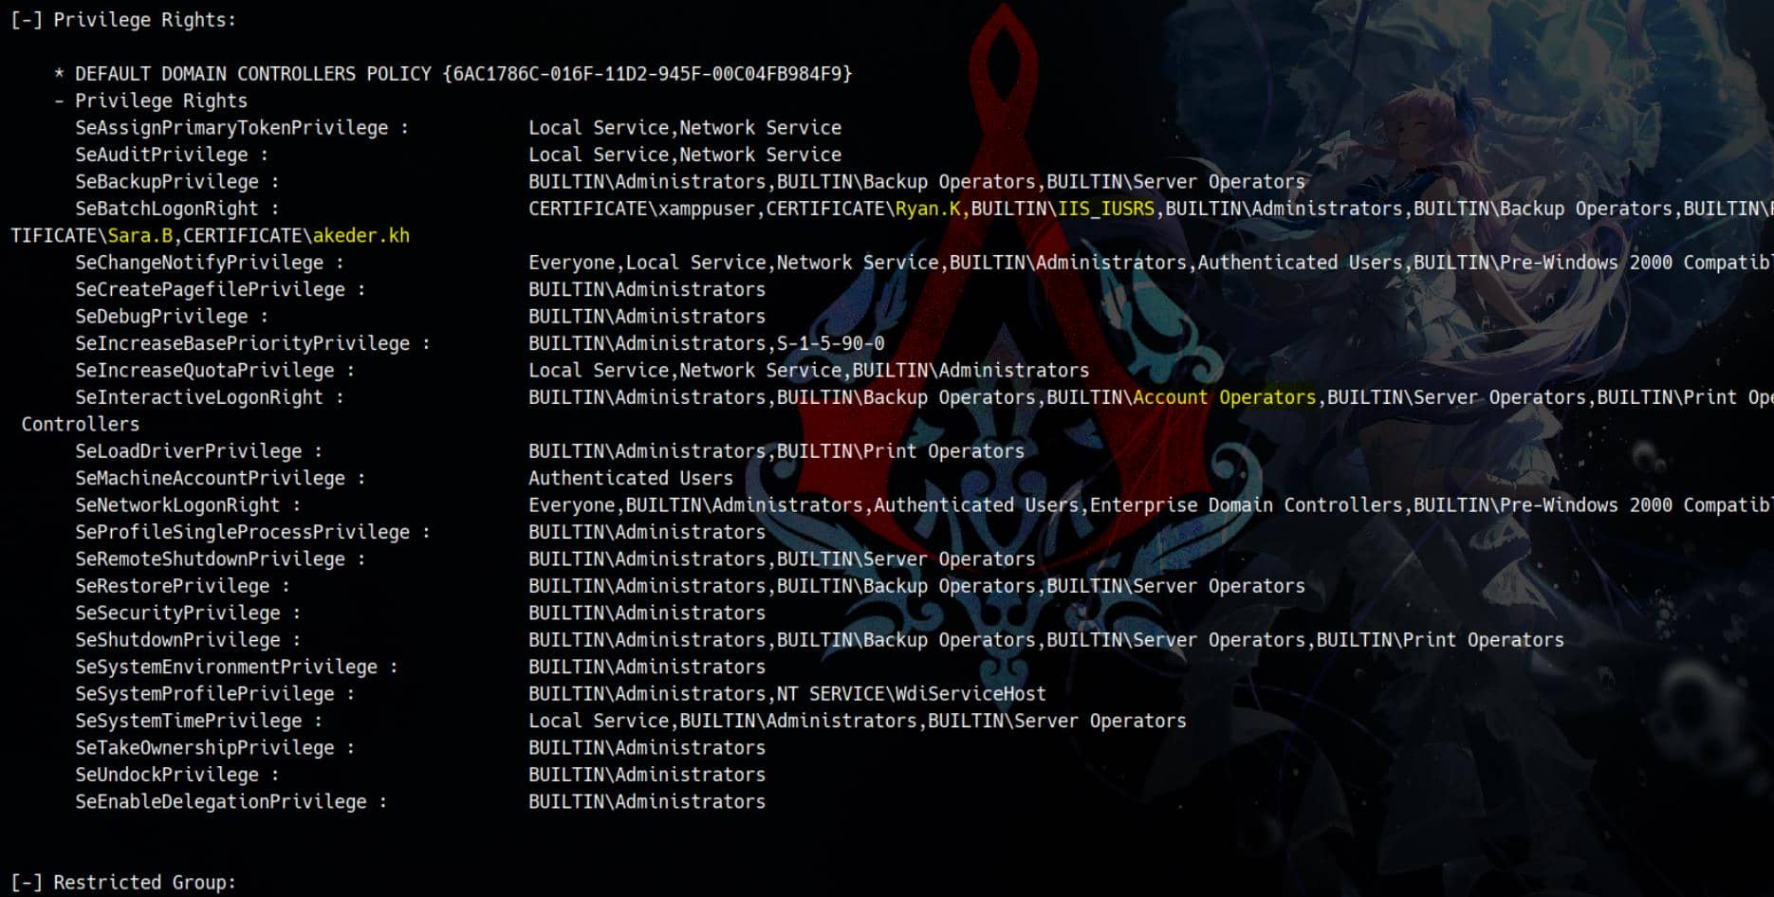Click the highlighted akeder.kh username
1774x897 pixels.
tap(361, 235)
